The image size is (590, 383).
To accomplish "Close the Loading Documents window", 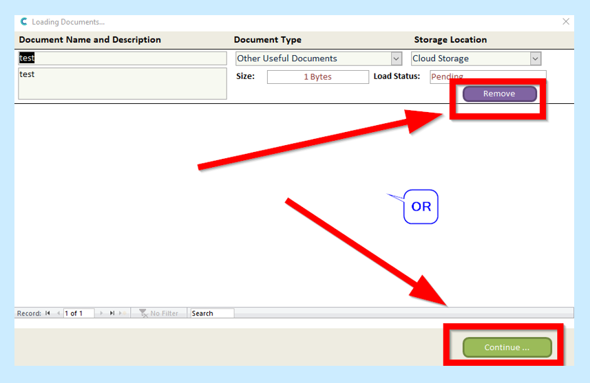I will click(565, 22).
